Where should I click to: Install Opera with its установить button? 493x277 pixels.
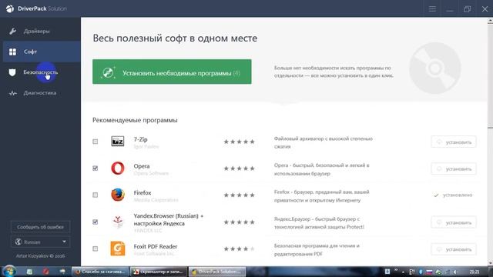(x=454, y=169)
